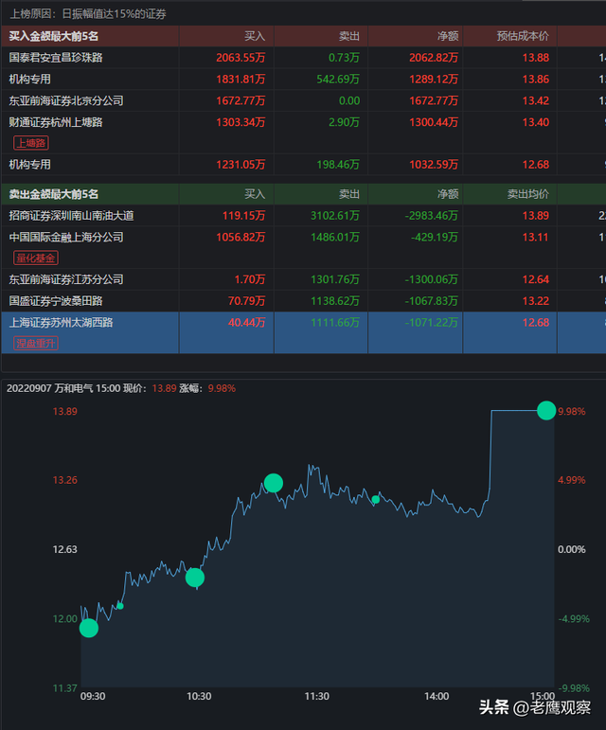Click sell amount 542.69万
The height and width of the screenshot is (730, 606).
[338, 80]
